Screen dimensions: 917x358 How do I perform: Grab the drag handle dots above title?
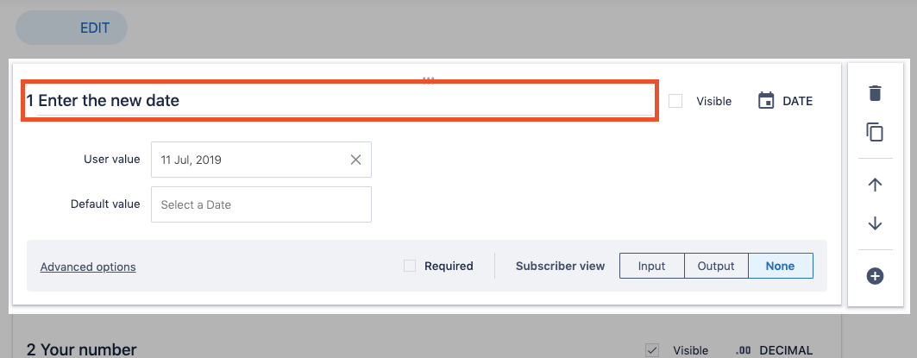pyautogui.click(x=428, y=79)
